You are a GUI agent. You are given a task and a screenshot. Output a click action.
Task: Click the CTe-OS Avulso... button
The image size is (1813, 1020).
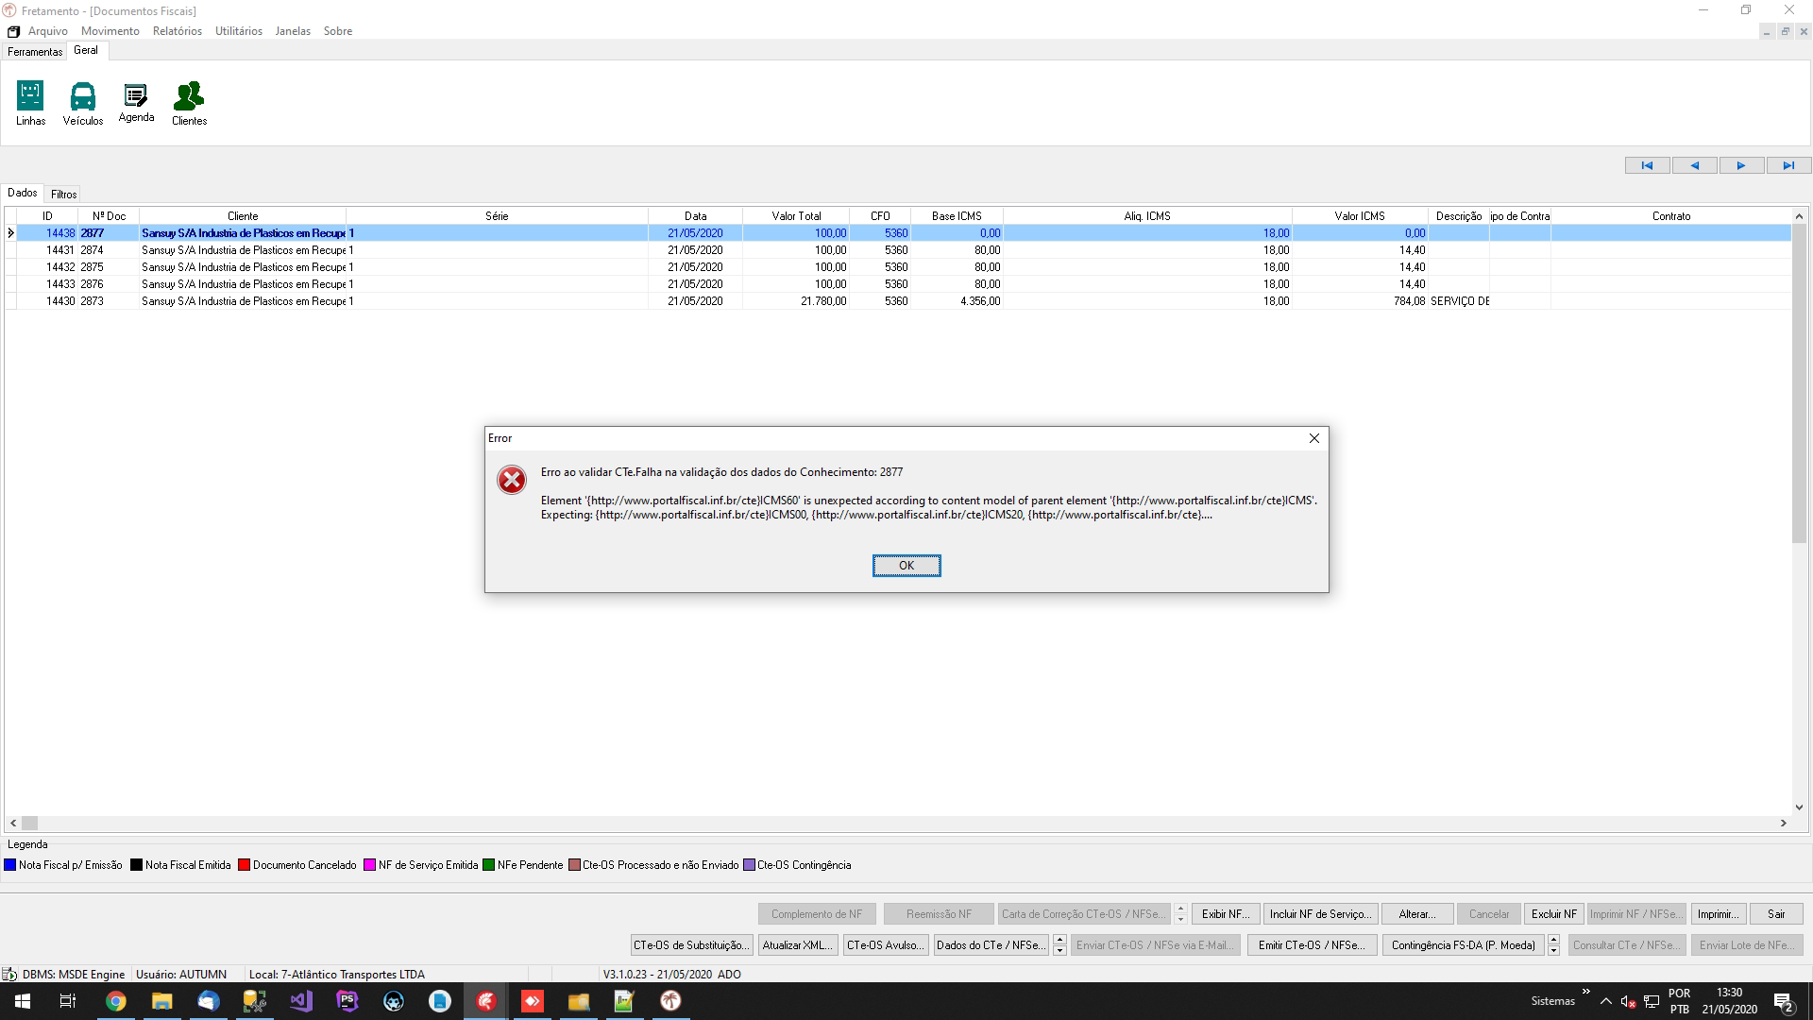pos(885,944)
